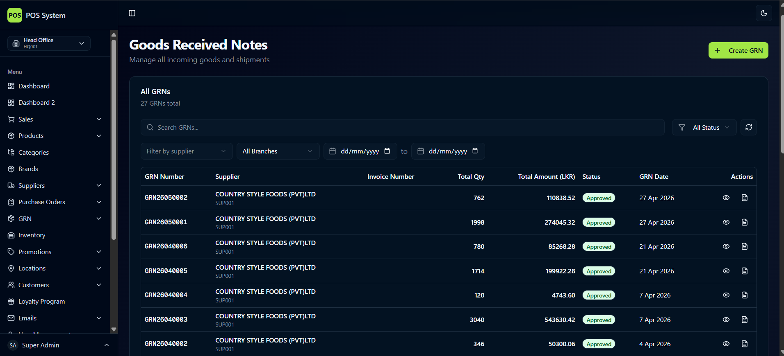View GRN26040004 with eye icon
Image resolution: width=784 pixels, height=356 pixels.
(726, 295)
